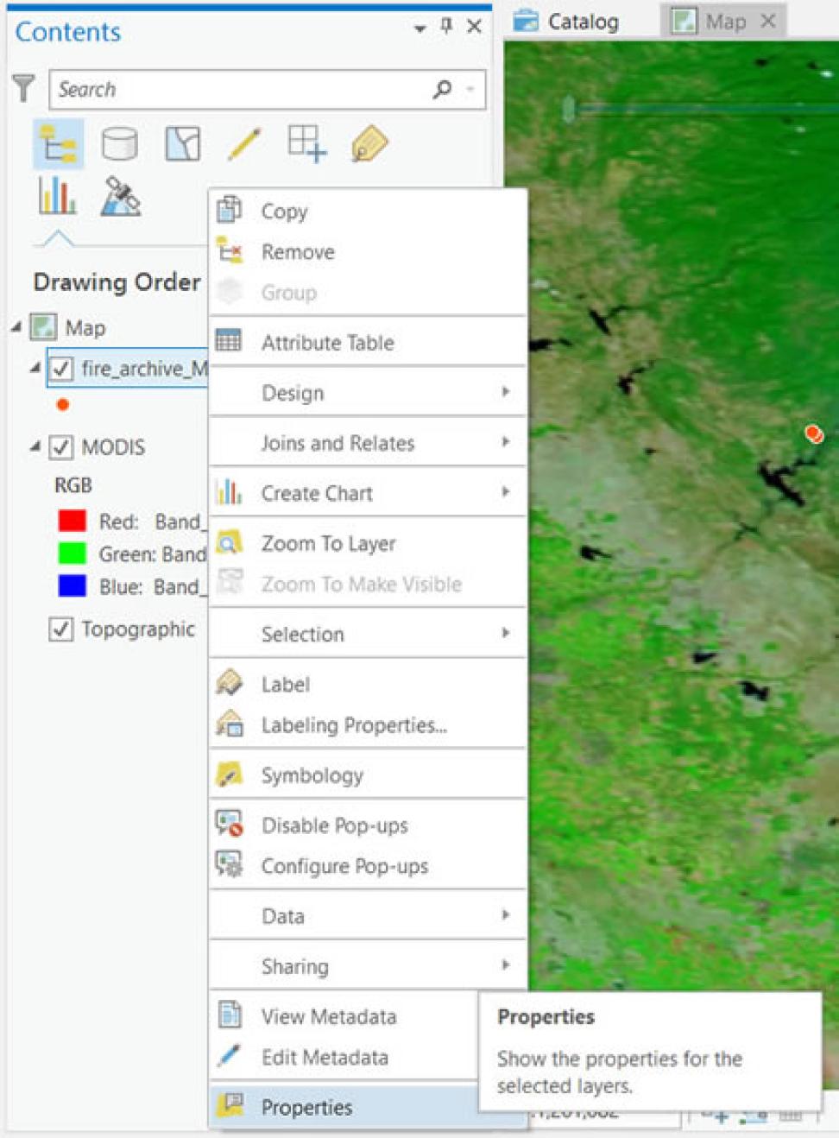
Task: Open the Contents pane options dropdown arrow
Action: pyautogui.click(x=419, y=28)
